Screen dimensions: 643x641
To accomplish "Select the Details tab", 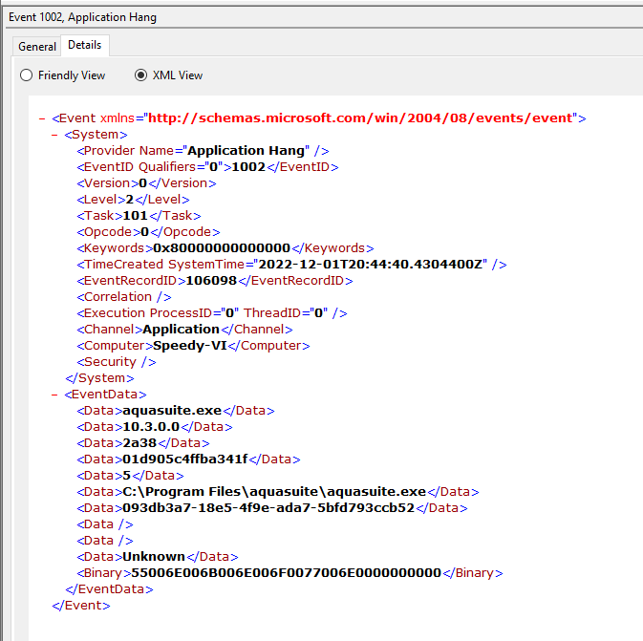I will (x=84, y=45).
